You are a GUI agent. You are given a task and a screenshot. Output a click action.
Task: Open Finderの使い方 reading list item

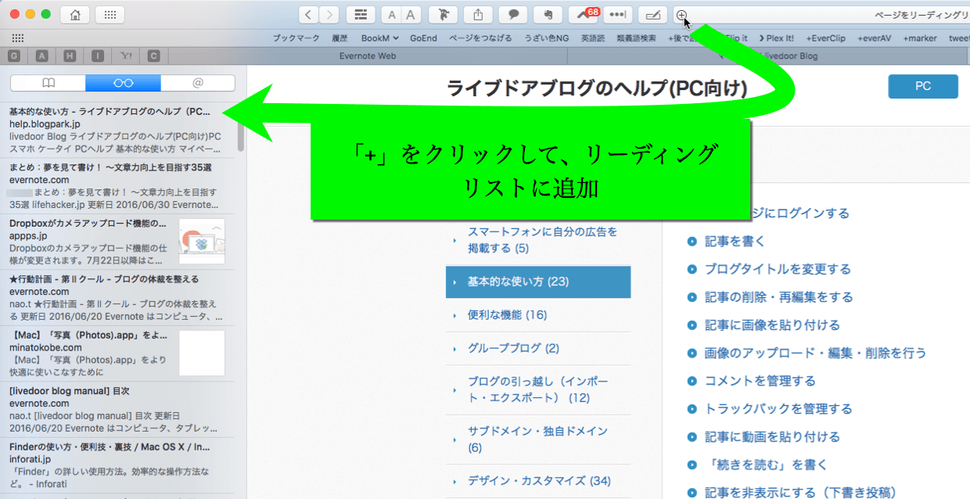click(117, 464)
